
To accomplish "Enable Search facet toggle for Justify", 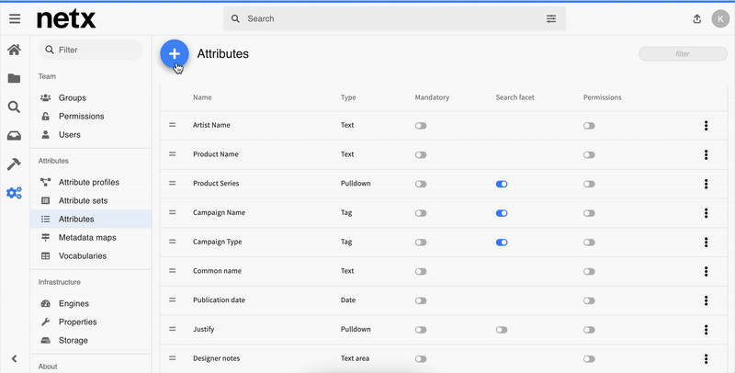I will (502, 329).
